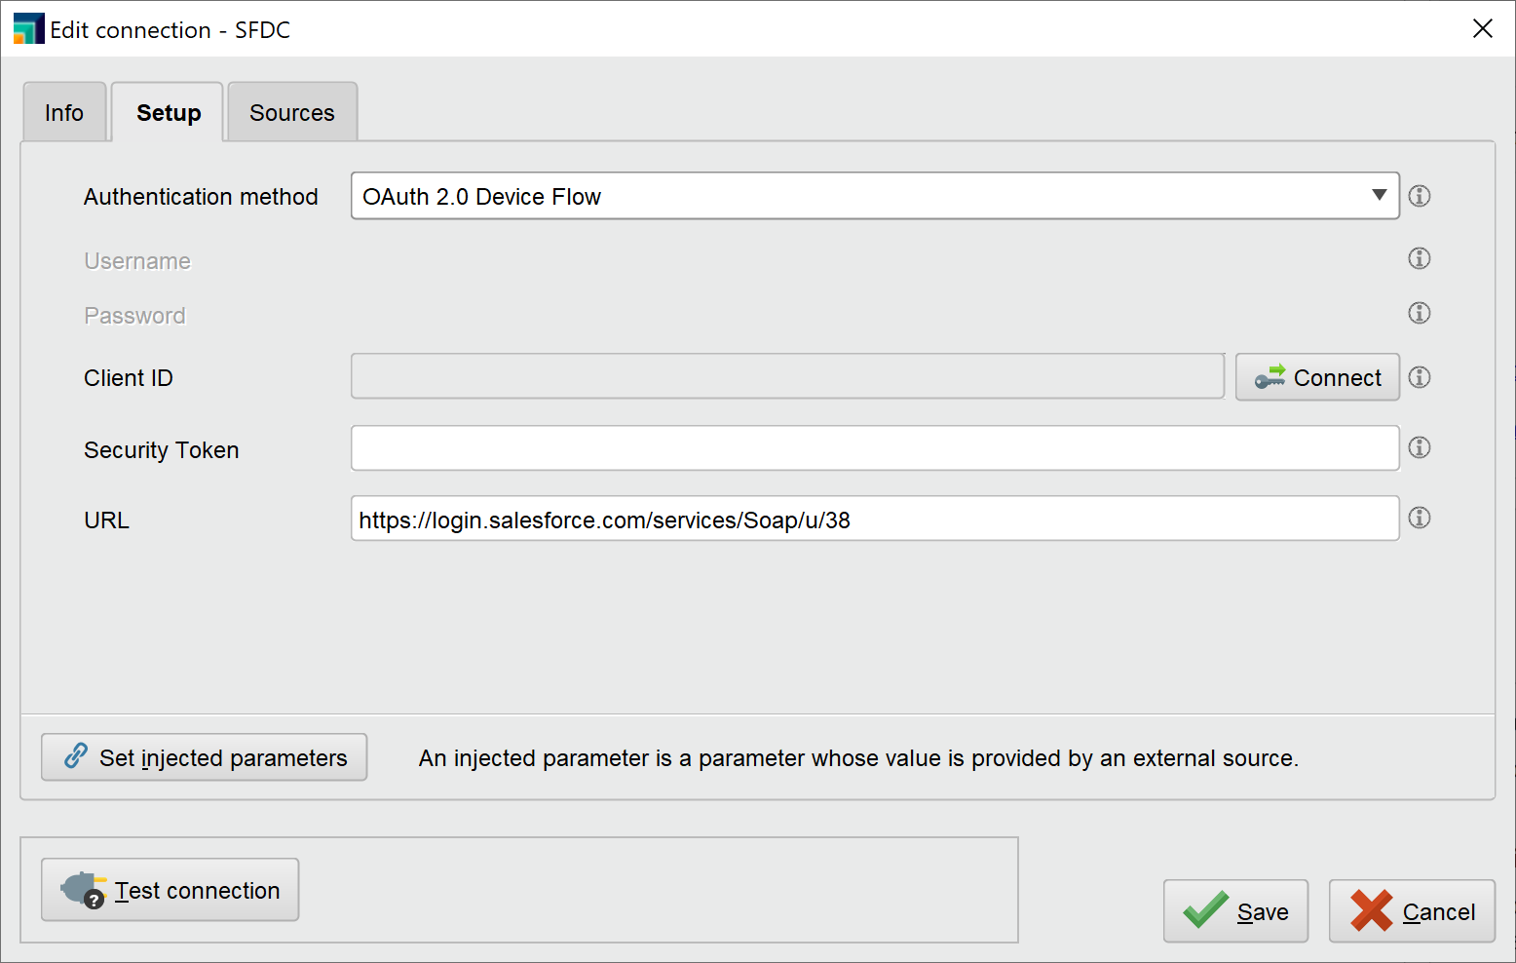Click the Security Token info icon
1516x963 pixels.
tap(1420, 447)
